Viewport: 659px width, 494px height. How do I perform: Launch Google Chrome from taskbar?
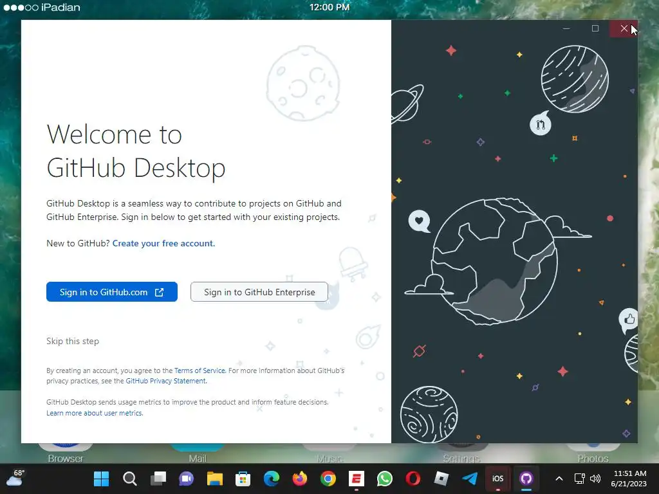[328, 479]
